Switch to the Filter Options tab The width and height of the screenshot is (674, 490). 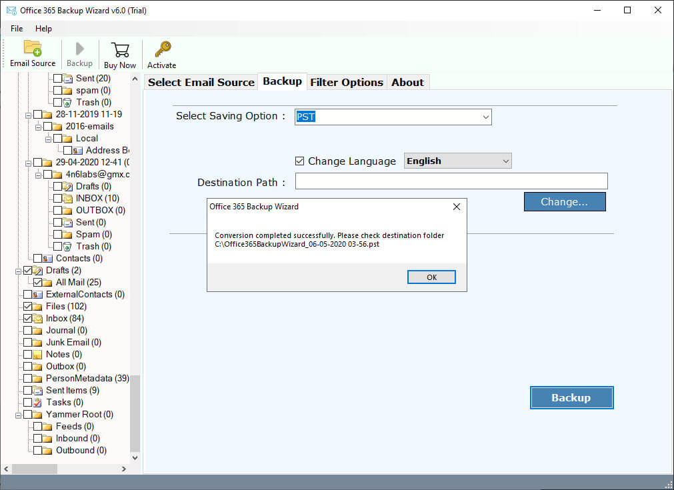pyautogui.click(x=347, y=81)
